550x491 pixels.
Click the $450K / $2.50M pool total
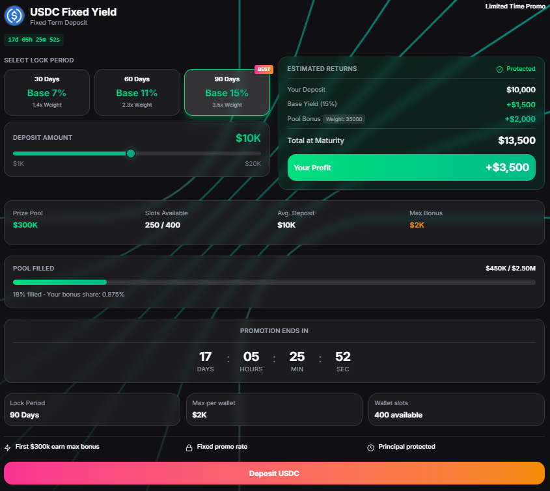[510, 269]
